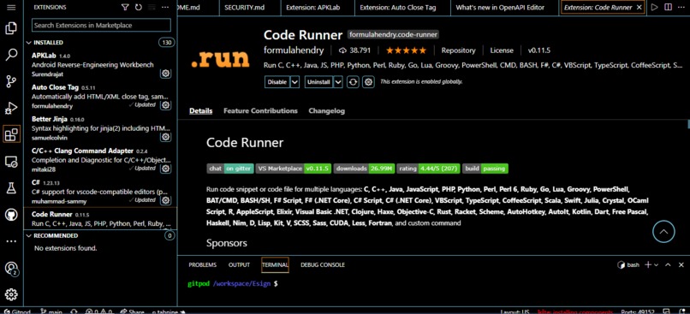Image resolution: width=690 pixels, height=314 pixels.
Task: Click the VS Marketplace v0.11.5 badge
Action: pos(293,169)
